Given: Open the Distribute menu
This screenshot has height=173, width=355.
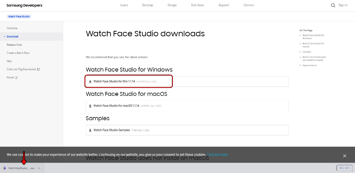Looking at the screenshot, I should tap(197, 5).
